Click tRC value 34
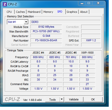Viewport: 112px width, 110px height. tap(55, 80)
